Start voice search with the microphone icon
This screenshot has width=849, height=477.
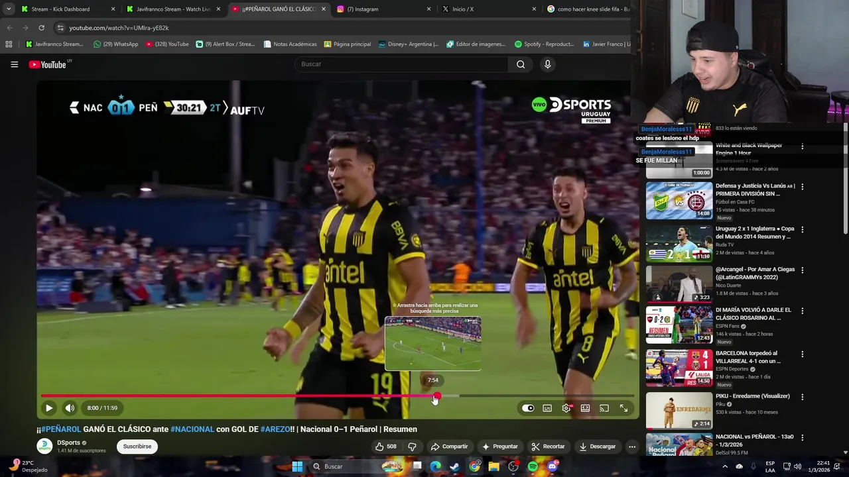(547, 64)
